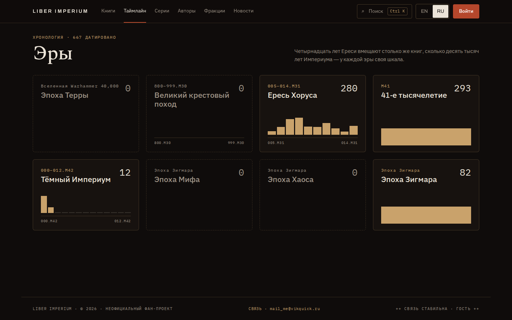Open the Эпоха Хаоса era card
Image resolution: width=512 pixels, height=320 pixels.
pyautogui.click(x=313, y=195)
